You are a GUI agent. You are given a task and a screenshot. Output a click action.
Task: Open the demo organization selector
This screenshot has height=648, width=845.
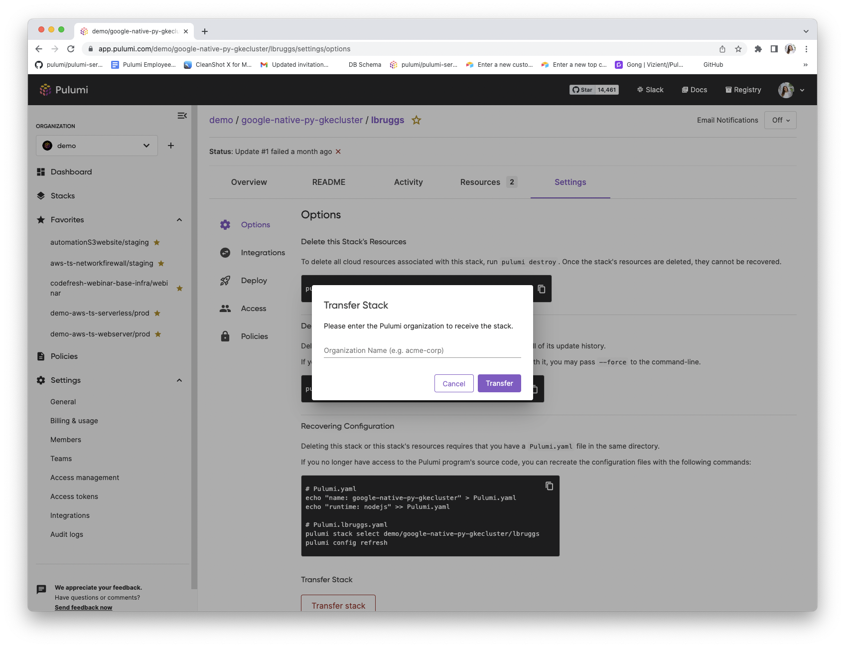point(97,146)
